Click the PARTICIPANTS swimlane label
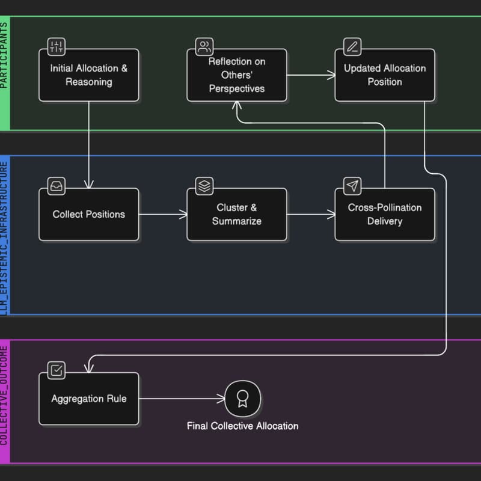This screenshot has height=481, width=481. tap(4, 55)
